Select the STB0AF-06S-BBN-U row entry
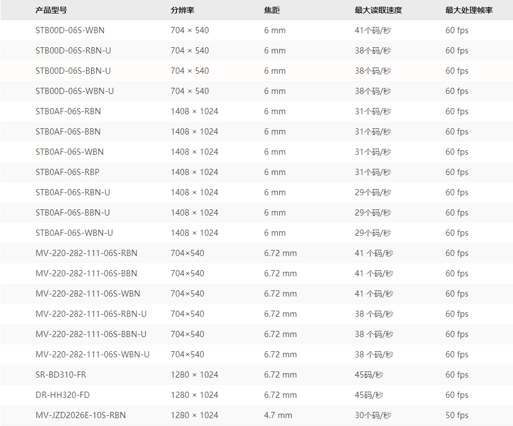The width and height of the screenshot is (513, 426). [x=73, y=213]
